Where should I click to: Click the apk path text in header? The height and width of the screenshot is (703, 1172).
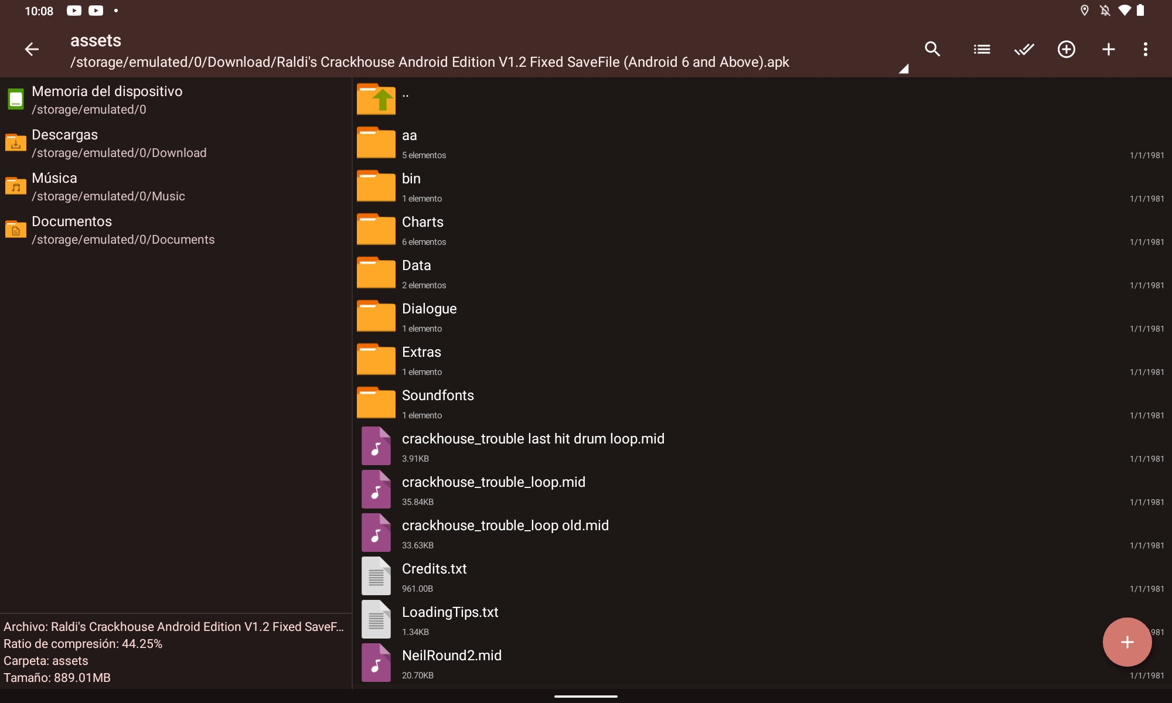click(430, 62)
